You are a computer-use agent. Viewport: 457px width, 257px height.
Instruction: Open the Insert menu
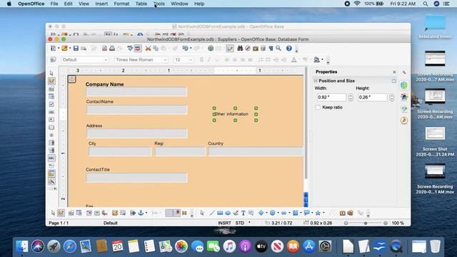(101, 4)
